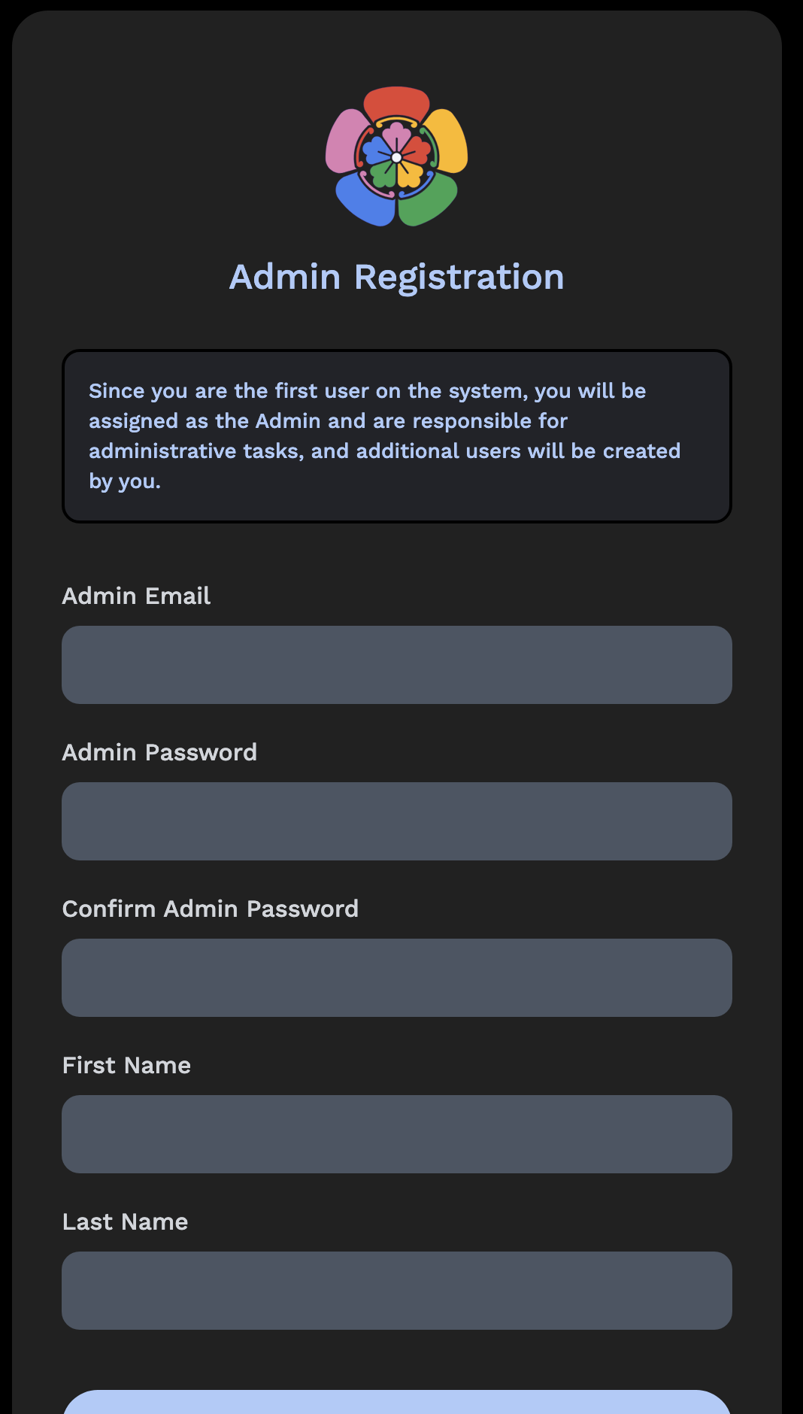Click the white center dot of logo
The height and width of the screenshot is (1414, 803).
tap(396, 157)
